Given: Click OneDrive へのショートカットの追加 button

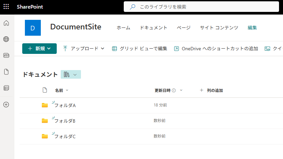Looking at the screenshot, I should click(x=216, y=49).
